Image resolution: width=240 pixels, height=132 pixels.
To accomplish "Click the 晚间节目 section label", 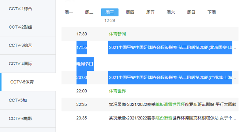I will tap(85, 64).
